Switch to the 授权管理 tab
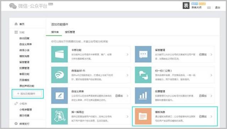Viewport: 227px width, 129px height. pyautogui.click(x=70, y=32)
